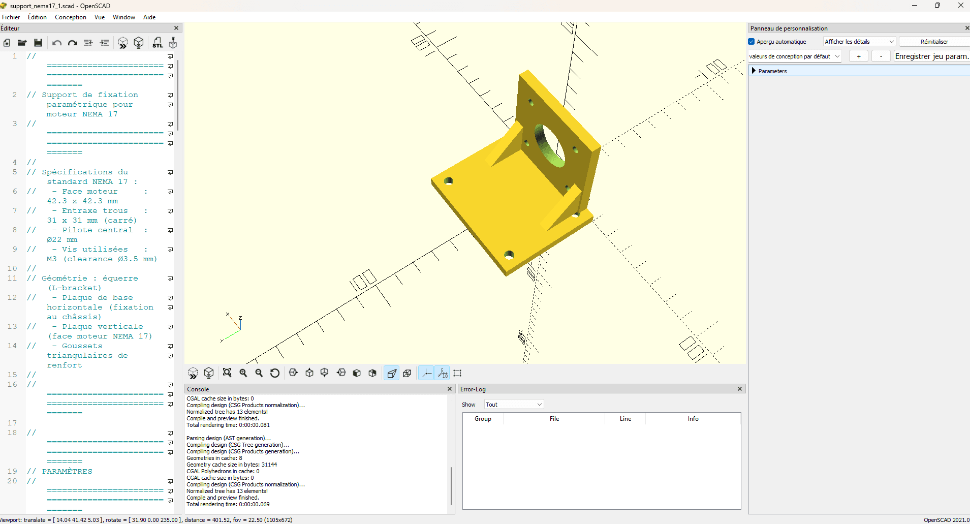This screenshot has height=524, width=970.
Task: Send the design to the 3D printer
Action: click(x=173, y=43)
